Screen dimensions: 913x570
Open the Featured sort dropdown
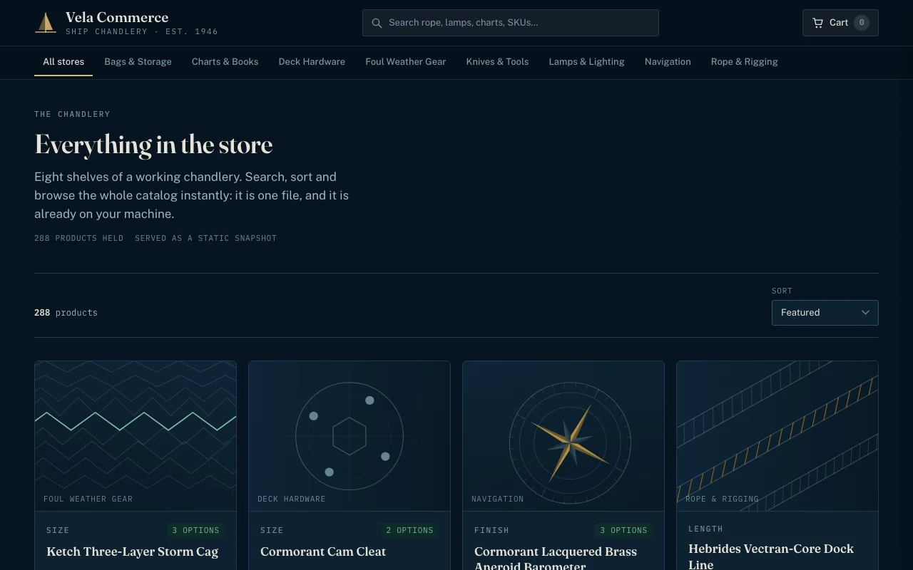[x=825, y=313]
